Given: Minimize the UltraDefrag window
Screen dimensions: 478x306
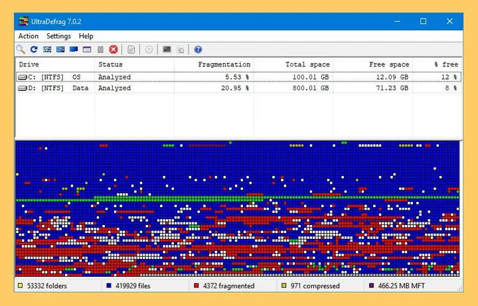Looking at the screenshot, I should click(397, 21).
